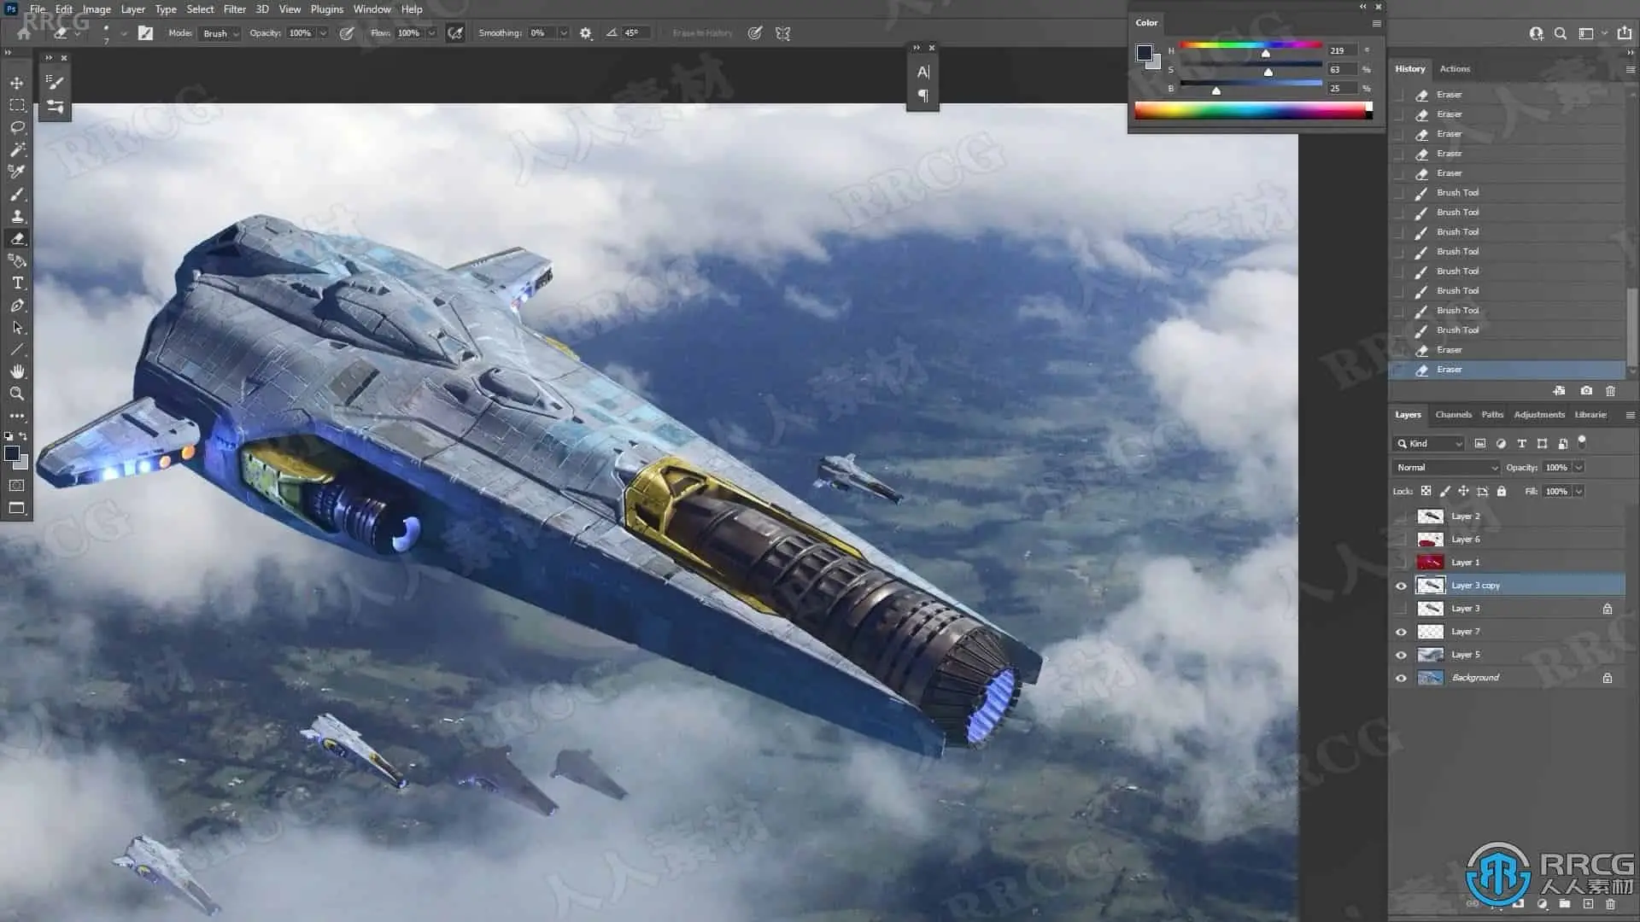Open the Filter menu
Image resolution: width=1640 pixels, height=922 pixels.
coord(234,9)
